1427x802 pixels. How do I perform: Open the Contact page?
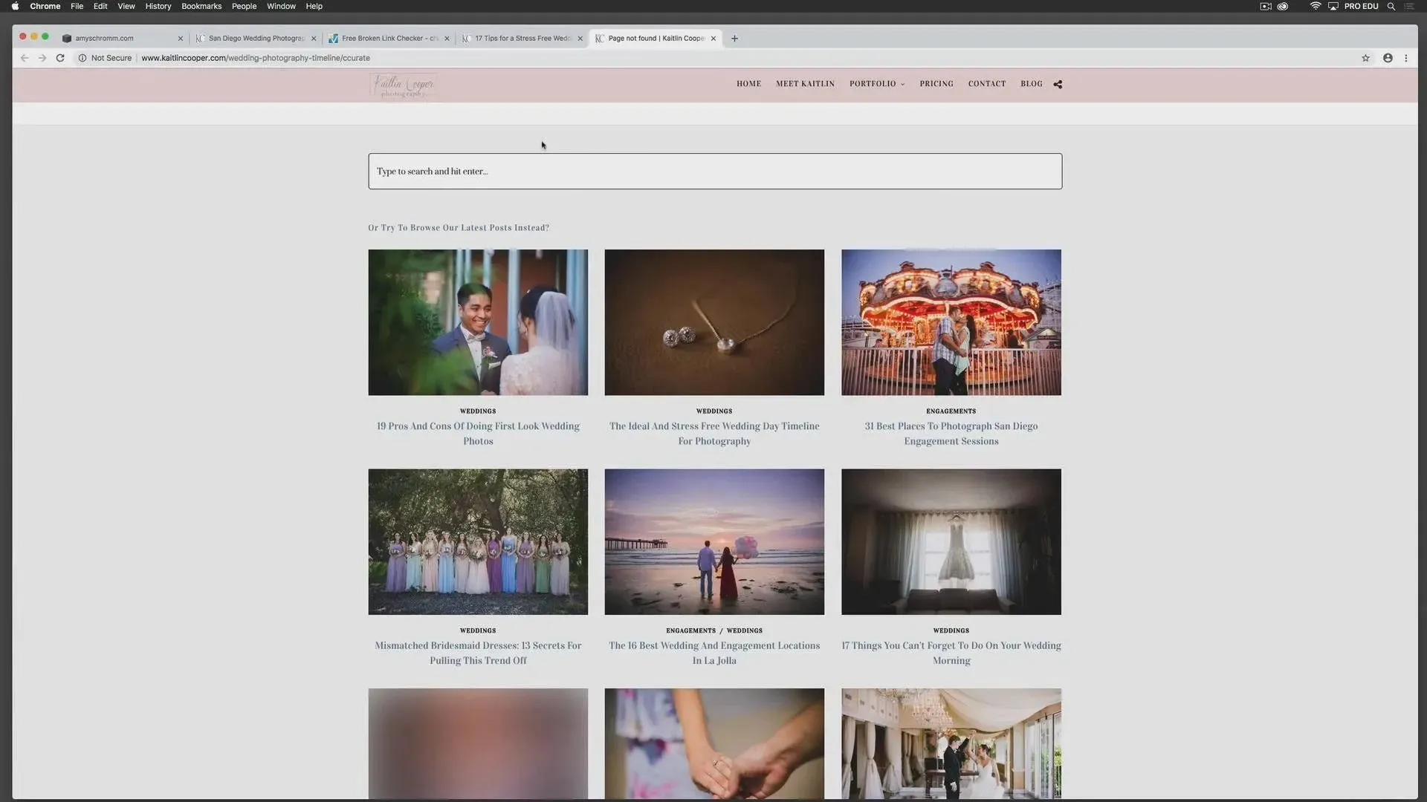[x=986, y=84]
